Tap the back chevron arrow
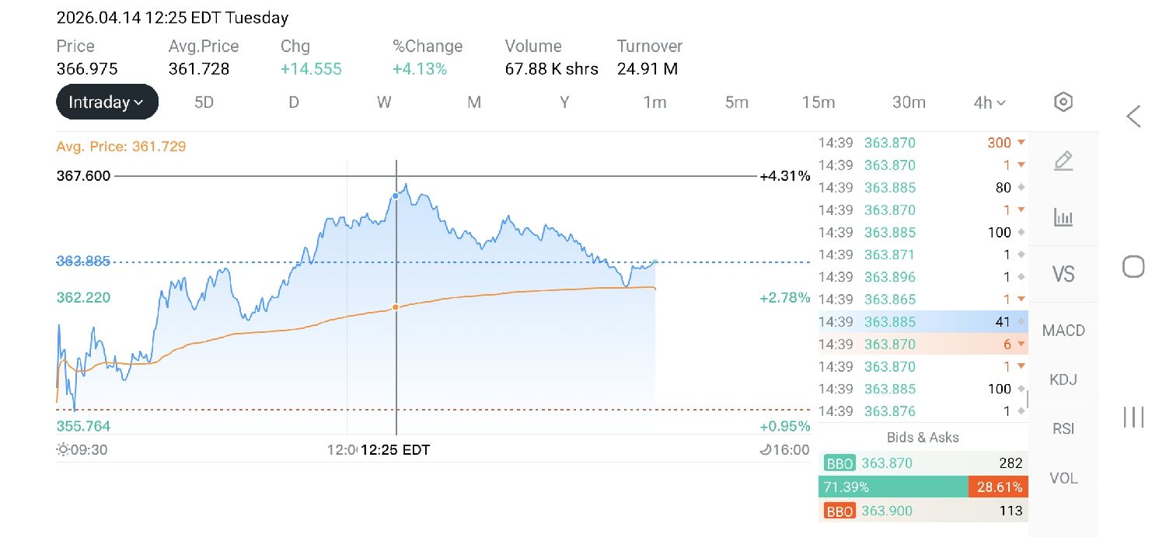Viewport: 1166px width, 537px height. coord(1133,116)
